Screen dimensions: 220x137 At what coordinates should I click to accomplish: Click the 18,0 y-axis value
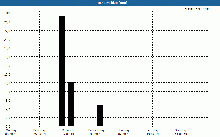coord(7,48)
